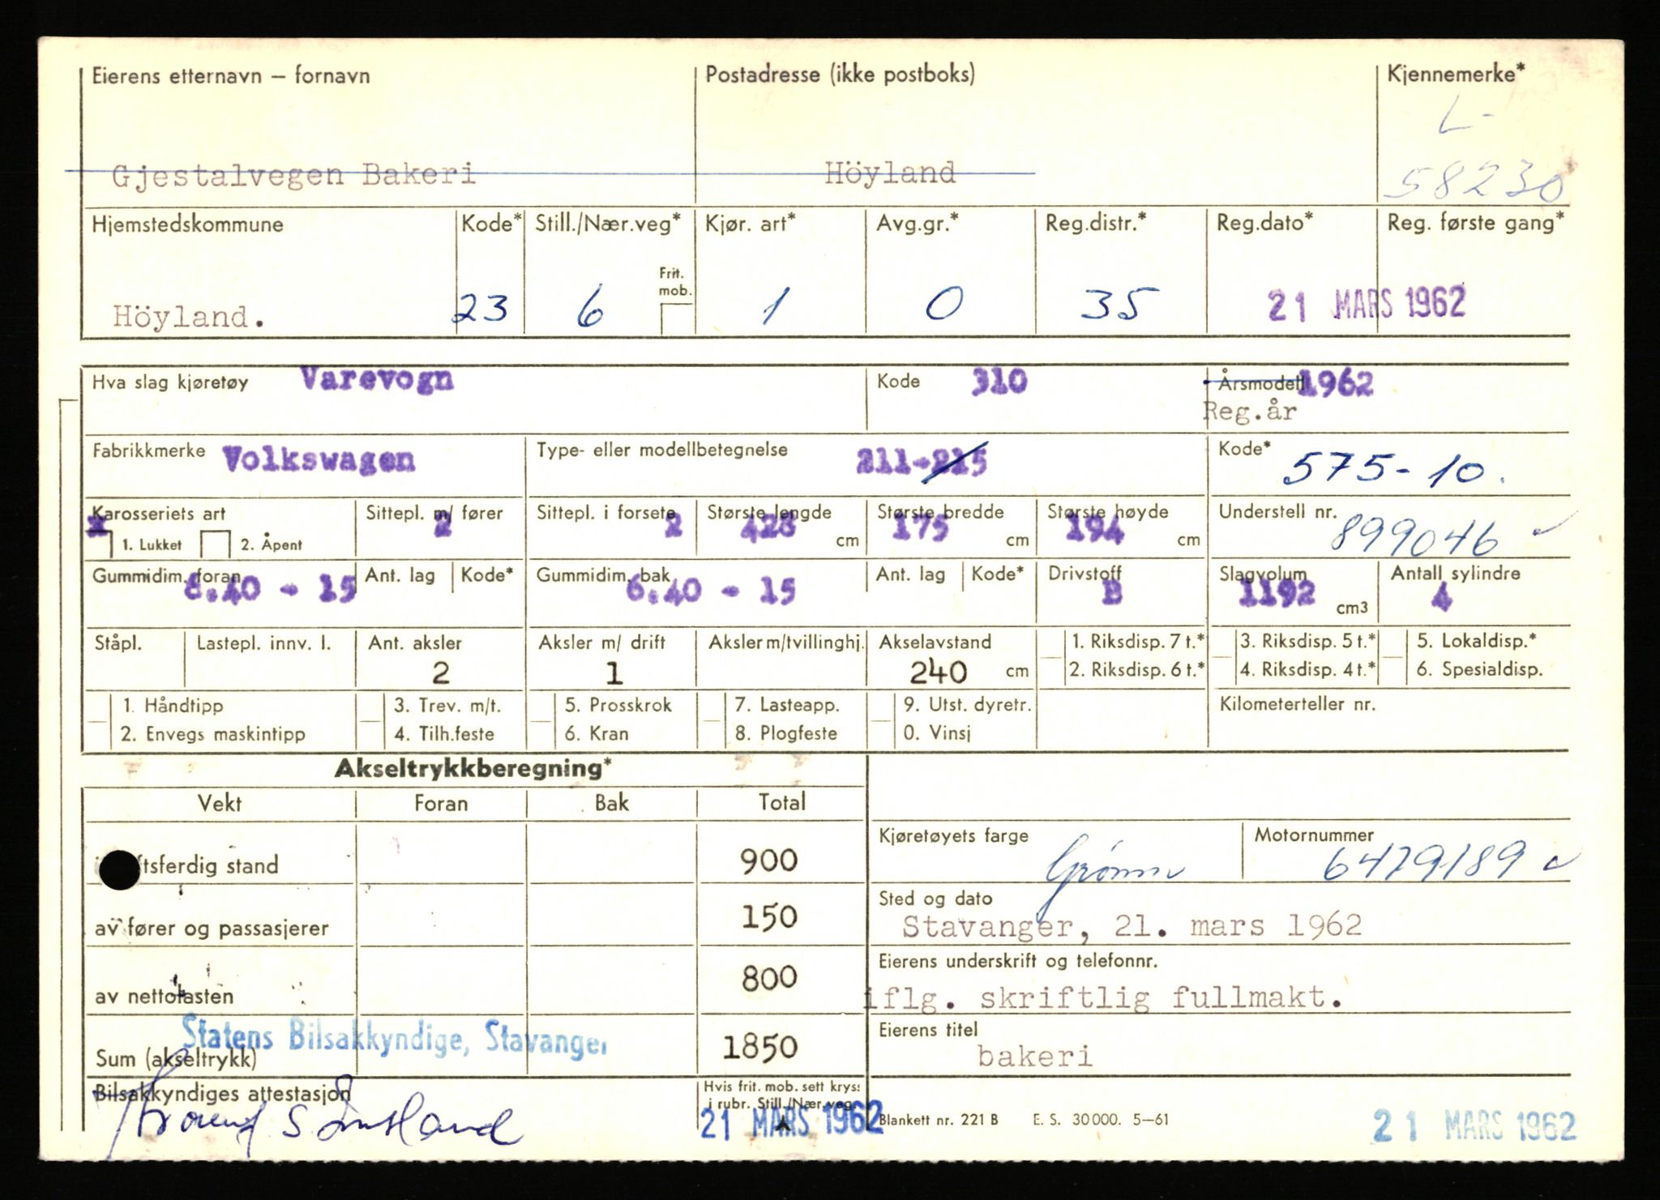Image resolution: width=1660 pixels, height=1200 pixels.
Task: Tick the box beside 7. Lasteapp.
Action: coord(712,720)
